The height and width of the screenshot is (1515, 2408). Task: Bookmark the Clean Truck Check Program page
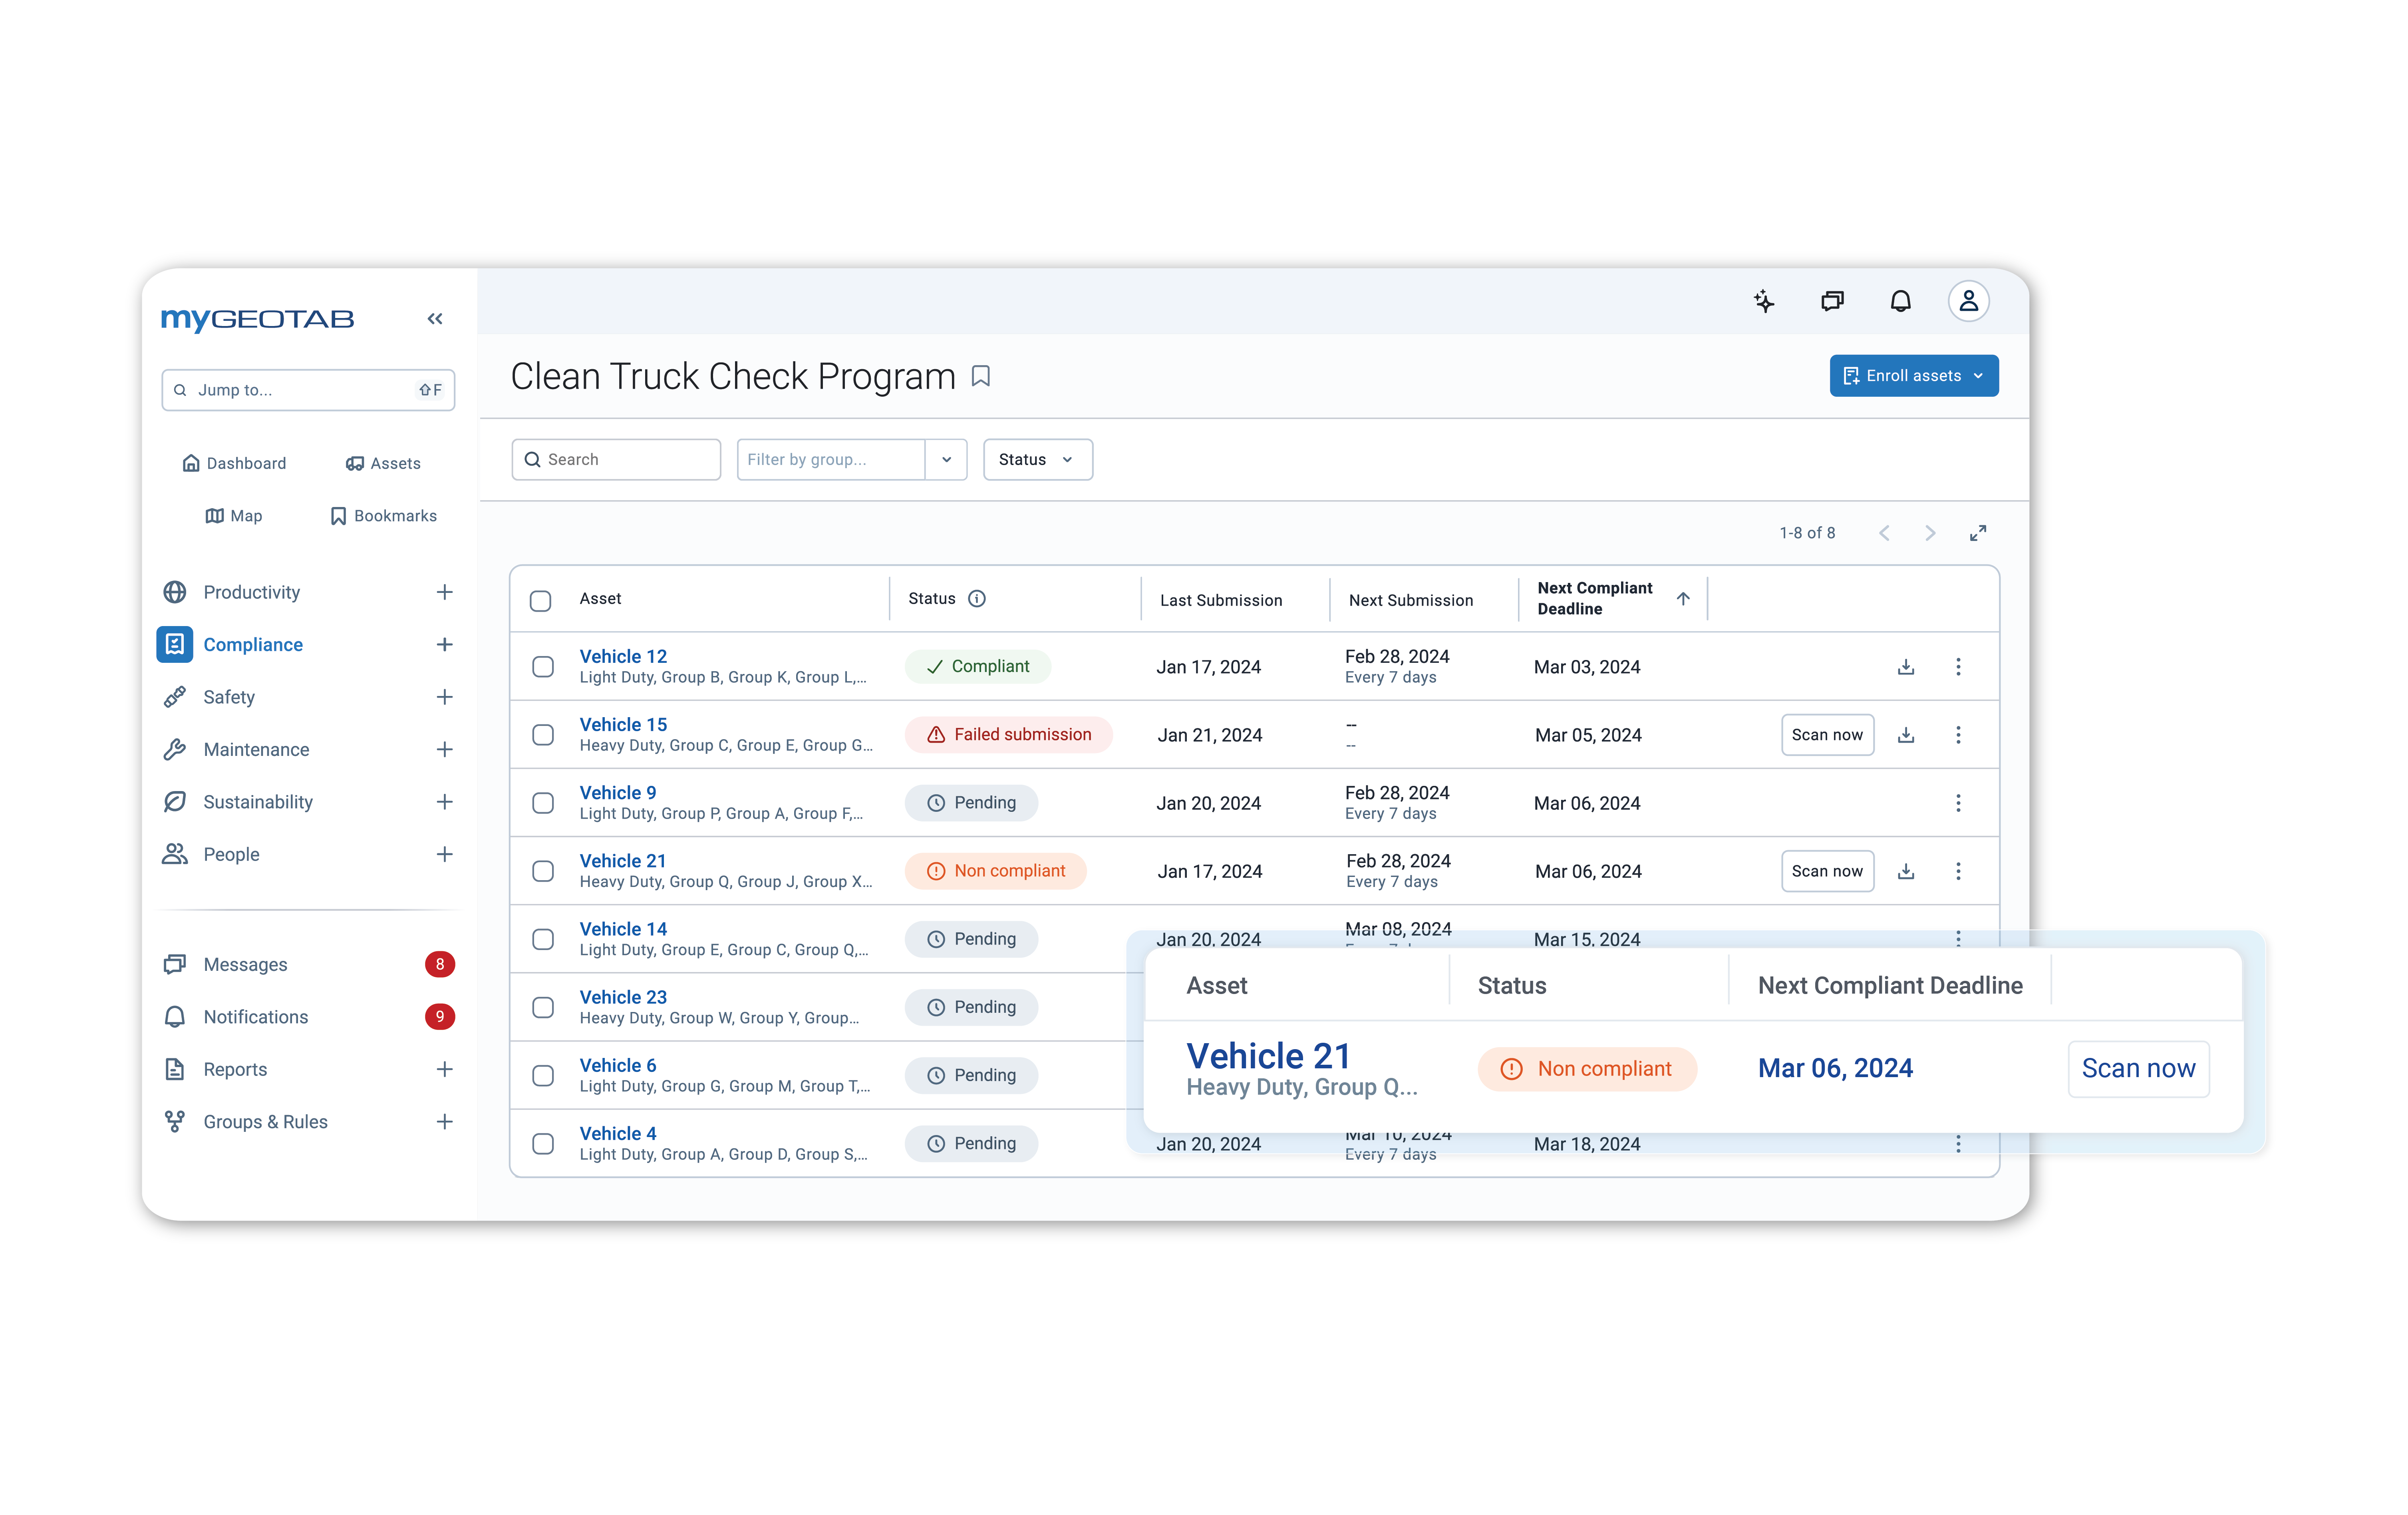[x=981, y=376]
